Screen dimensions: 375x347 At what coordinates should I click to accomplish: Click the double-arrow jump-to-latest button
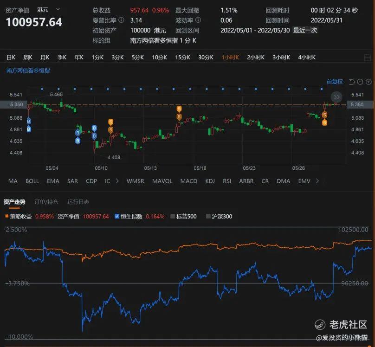pos(336,97)
